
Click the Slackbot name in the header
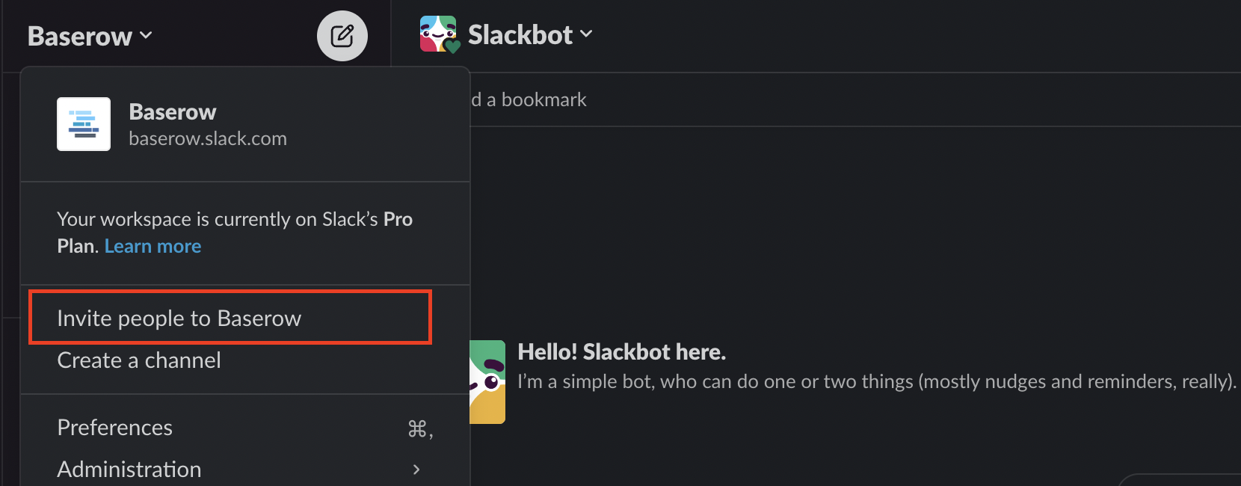click(x=520, y=34)
